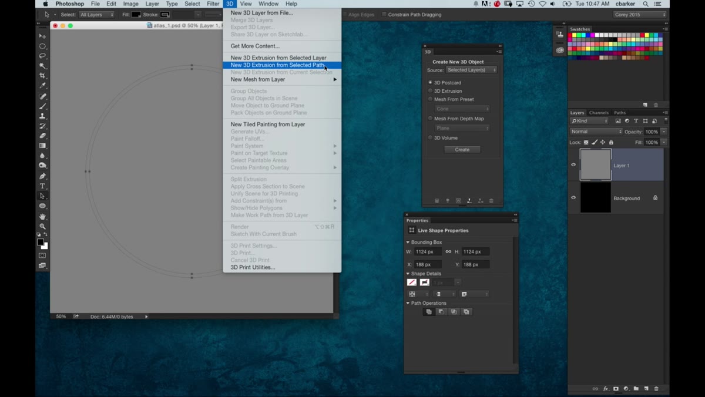Click the foreground color swatch
705x397 pixels.
[41, 242]
